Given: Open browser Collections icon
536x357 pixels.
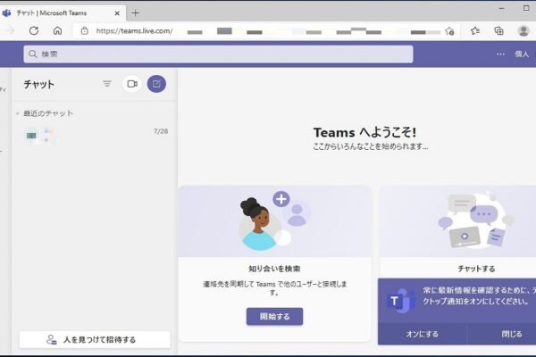Looking at the screenshot, I should (498, 30).
